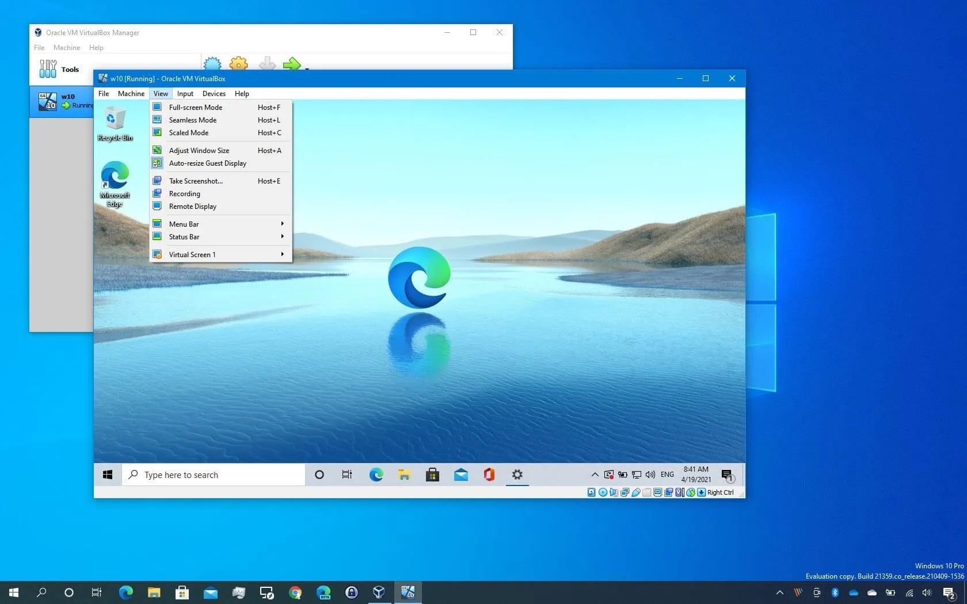Viewport: 967px width, 604px height.
Task: Select Take Screenshot in the View menu
Action: 195,181
